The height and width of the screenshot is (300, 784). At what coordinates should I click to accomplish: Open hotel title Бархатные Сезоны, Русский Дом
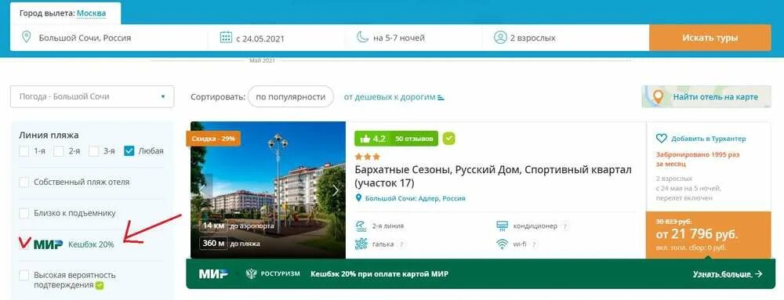point(493,177)
